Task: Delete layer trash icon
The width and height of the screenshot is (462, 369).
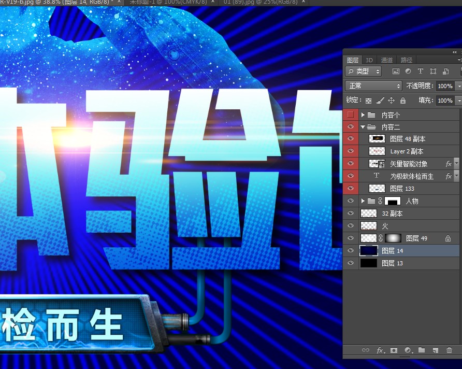Action: (x=449, y=350)
